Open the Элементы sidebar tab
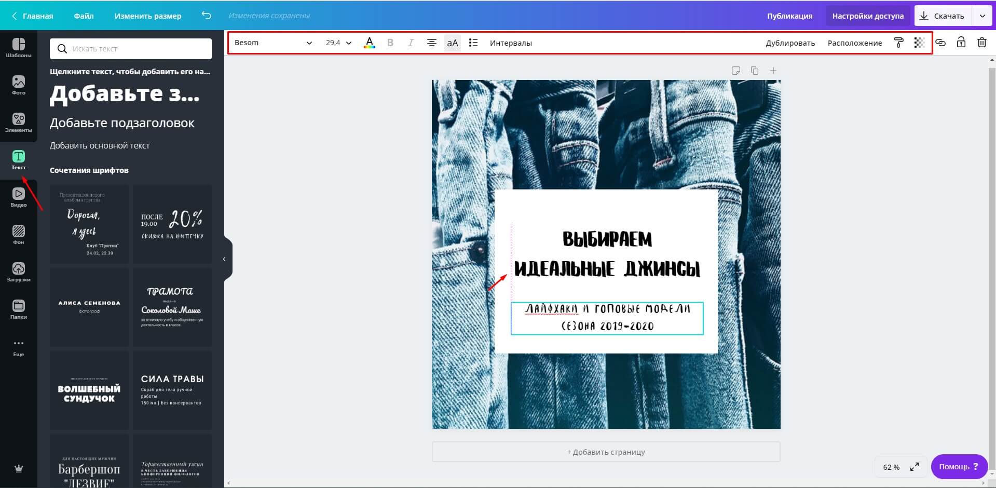This screenshot has width=996, height=488. 18,123
